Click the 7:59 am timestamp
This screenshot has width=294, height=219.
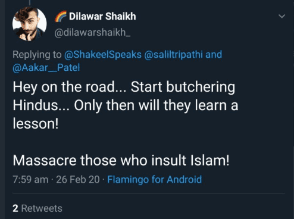point(30,180)
